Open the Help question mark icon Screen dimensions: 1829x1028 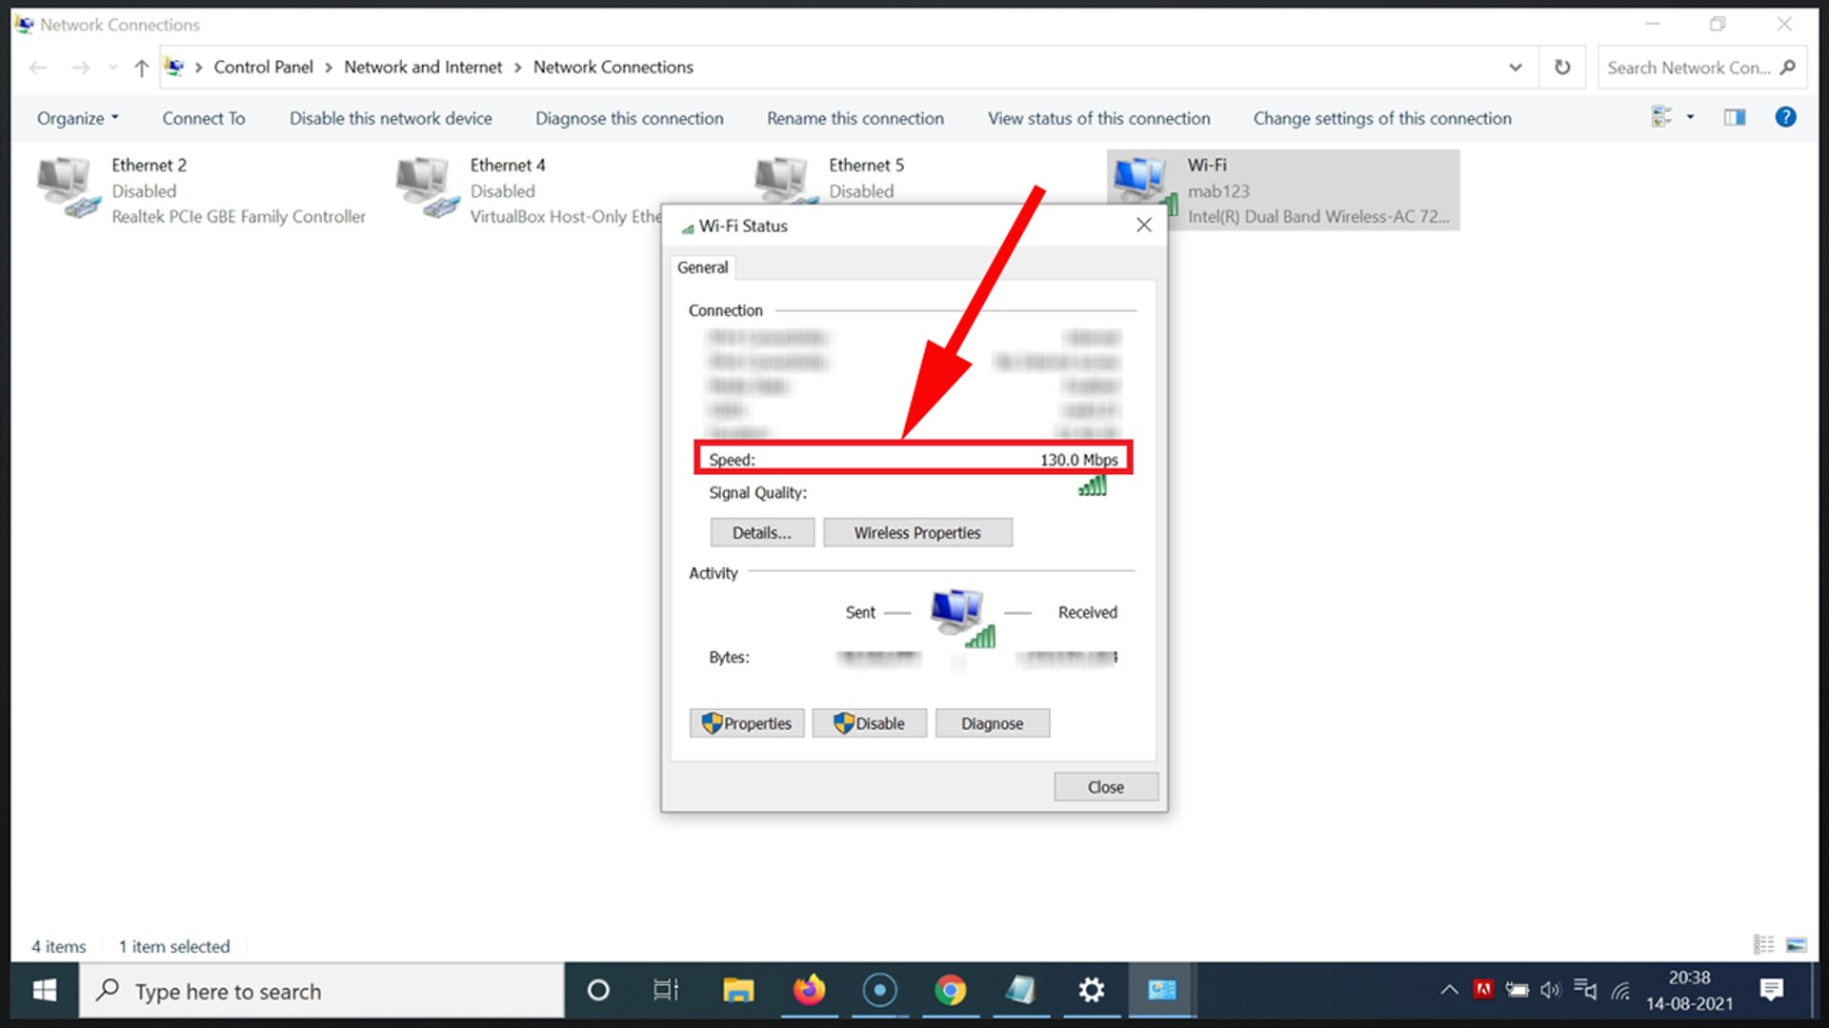click(x=1785, y=117)
